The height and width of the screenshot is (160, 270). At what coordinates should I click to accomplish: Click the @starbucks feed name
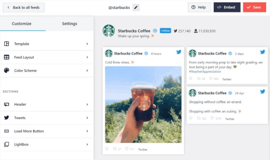click(x=119, y=8)
